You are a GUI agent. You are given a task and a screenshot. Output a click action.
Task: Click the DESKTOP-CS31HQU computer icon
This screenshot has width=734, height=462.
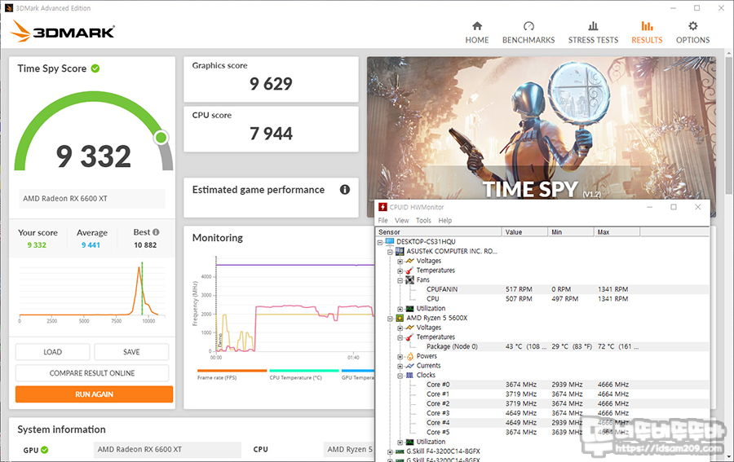390,241
